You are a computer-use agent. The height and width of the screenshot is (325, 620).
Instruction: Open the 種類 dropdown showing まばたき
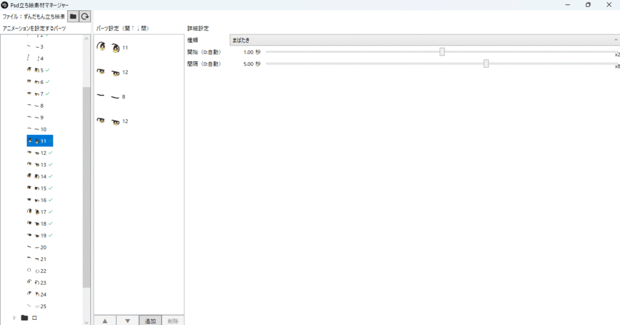(424, 40)
